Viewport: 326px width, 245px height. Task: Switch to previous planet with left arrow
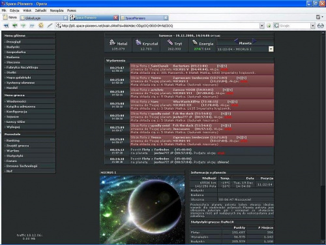click(237, 41)
